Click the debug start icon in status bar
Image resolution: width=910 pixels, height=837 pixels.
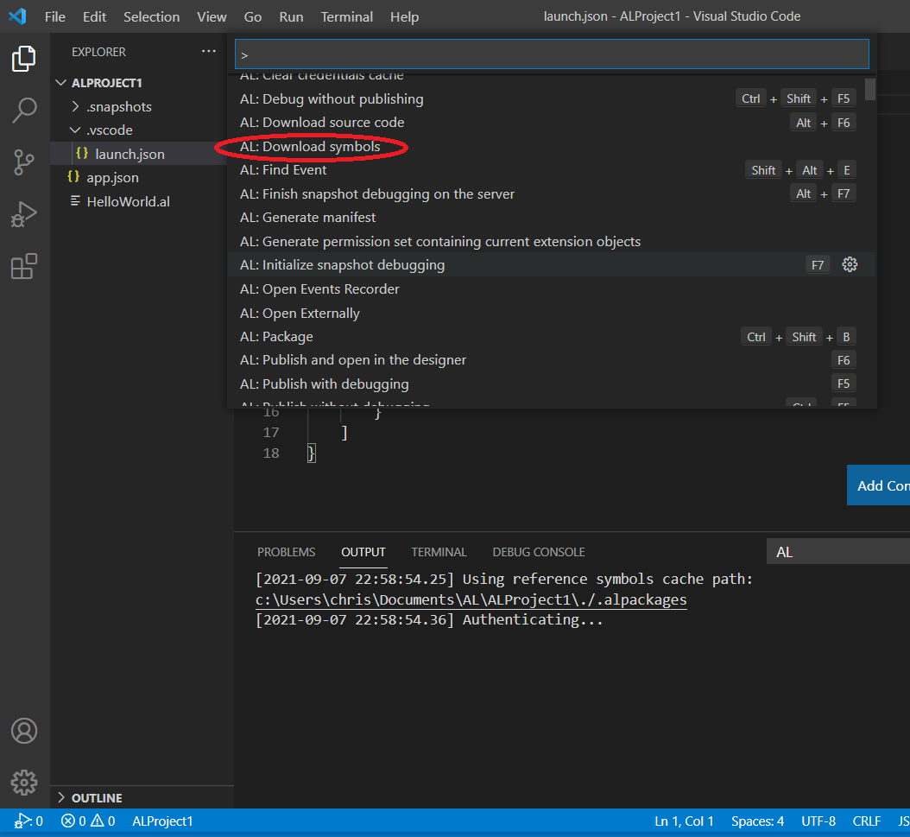22,821
